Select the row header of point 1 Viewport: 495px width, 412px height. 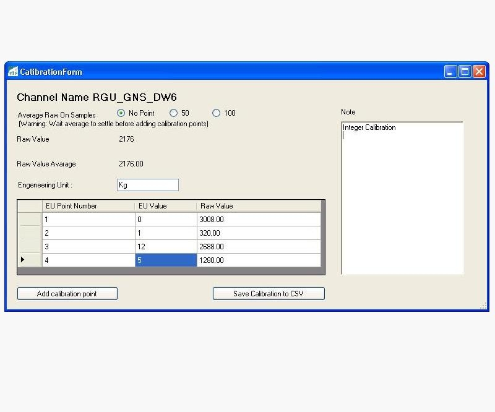[x=29, y=220]
